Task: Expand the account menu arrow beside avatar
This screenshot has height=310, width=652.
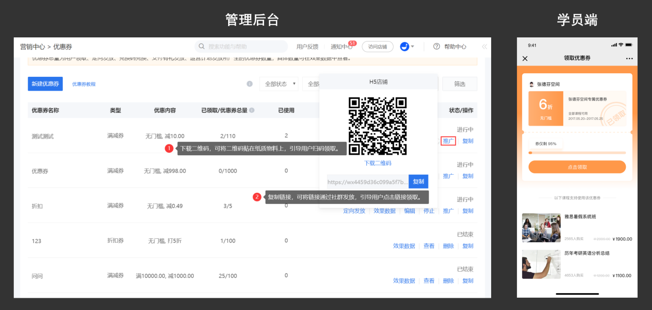Action: pos(413,47)
